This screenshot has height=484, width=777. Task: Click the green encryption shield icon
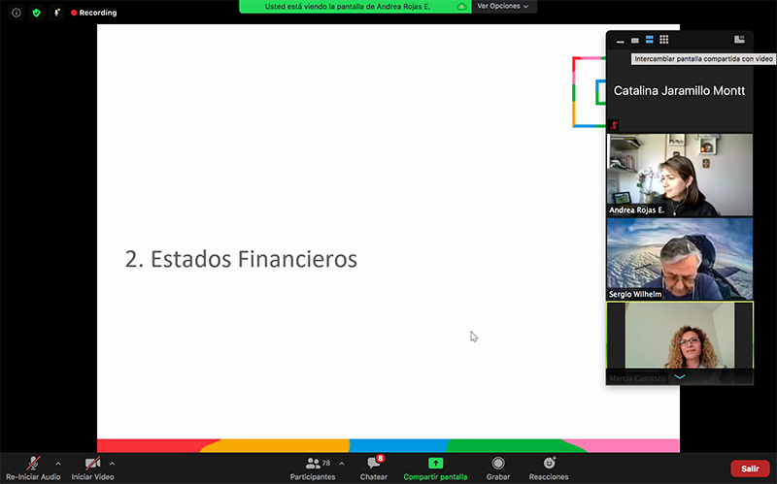tap(37, 13)
